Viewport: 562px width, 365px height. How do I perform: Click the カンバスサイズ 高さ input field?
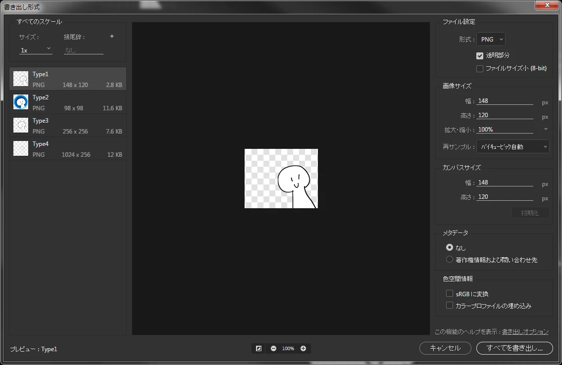tap(505, 197)
